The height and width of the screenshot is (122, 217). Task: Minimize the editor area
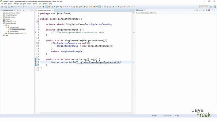tap(130, 10)
